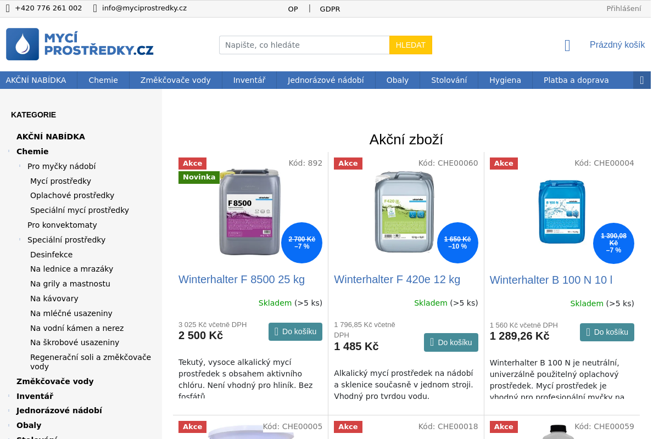Open the GDPR link
Image resolution: width=659 pixels, height=439 pixels.
click(330, 9)
